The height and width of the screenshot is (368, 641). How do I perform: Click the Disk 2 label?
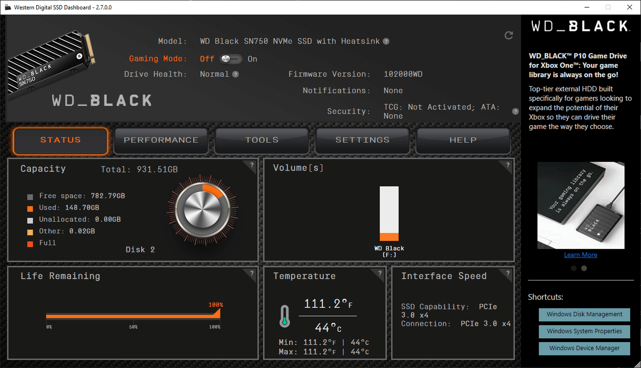coord(140,250)
